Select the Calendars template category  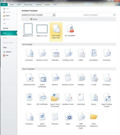pyautogui.click(x=55, y=55)
